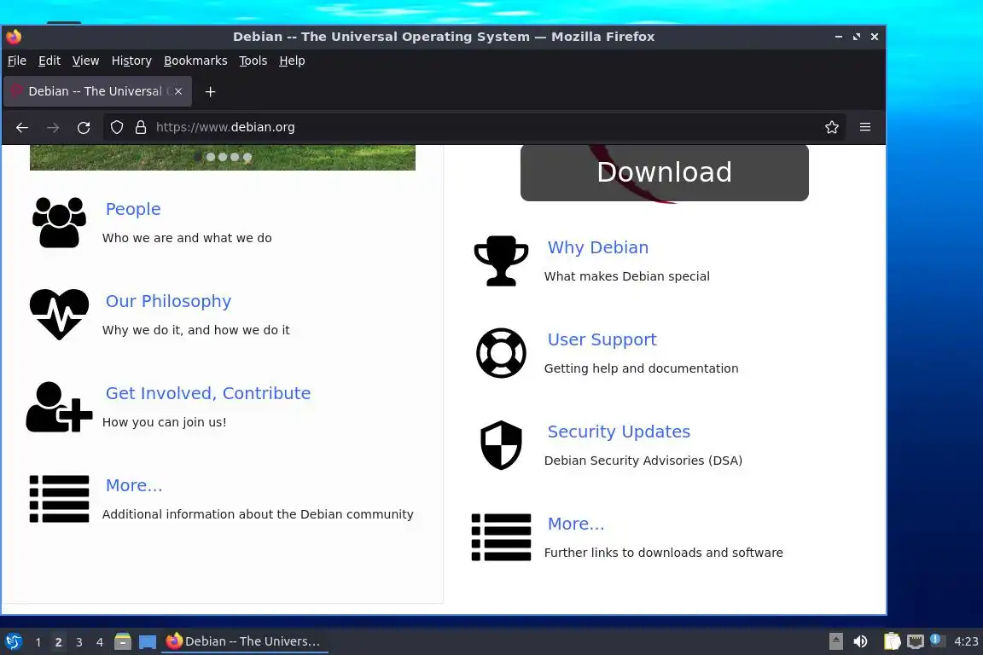Open the Our Philosophy link
The width and height of the screenshot is (983, 655).
coord(169,301)
